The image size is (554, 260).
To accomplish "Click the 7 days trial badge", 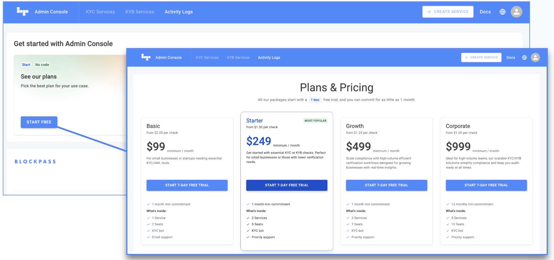I will [x=315, y=100].
